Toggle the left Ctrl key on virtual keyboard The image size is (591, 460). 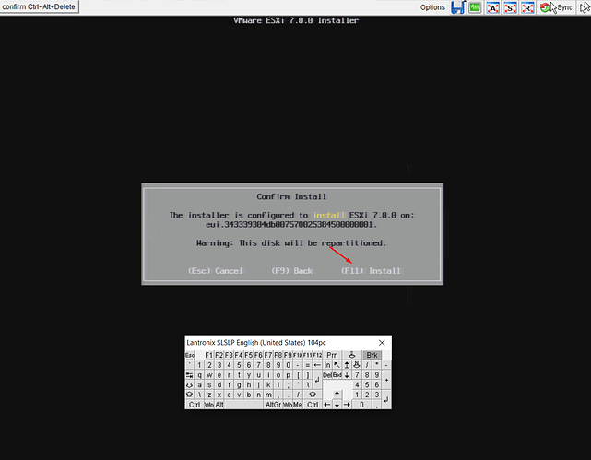coord(195,404)
